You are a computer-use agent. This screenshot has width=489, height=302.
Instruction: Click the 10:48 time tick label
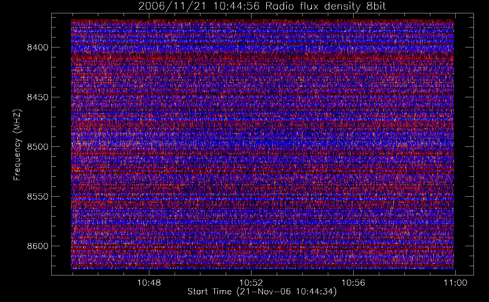point(149,283)
